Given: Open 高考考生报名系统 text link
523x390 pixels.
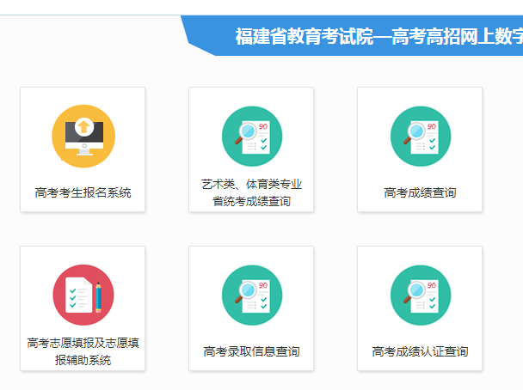Looking at the screenshot, I should (x=83, y=192).
